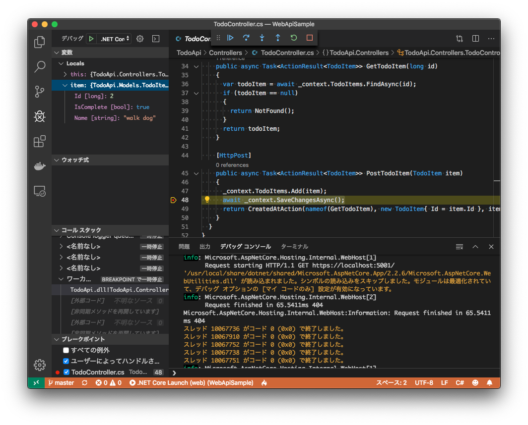
Task: Restart the debug session
Action: click(x=294, y=38)
